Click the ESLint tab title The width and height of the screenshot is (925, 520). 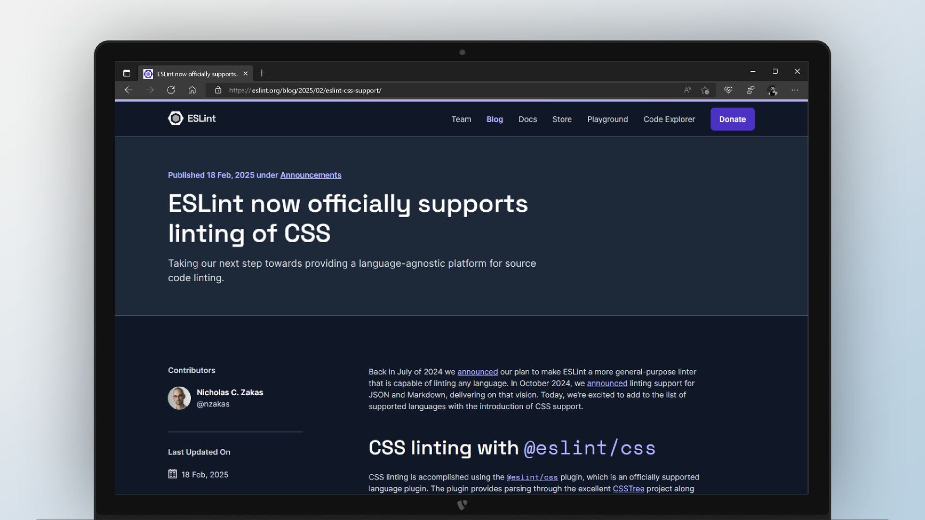click(198, 74)
